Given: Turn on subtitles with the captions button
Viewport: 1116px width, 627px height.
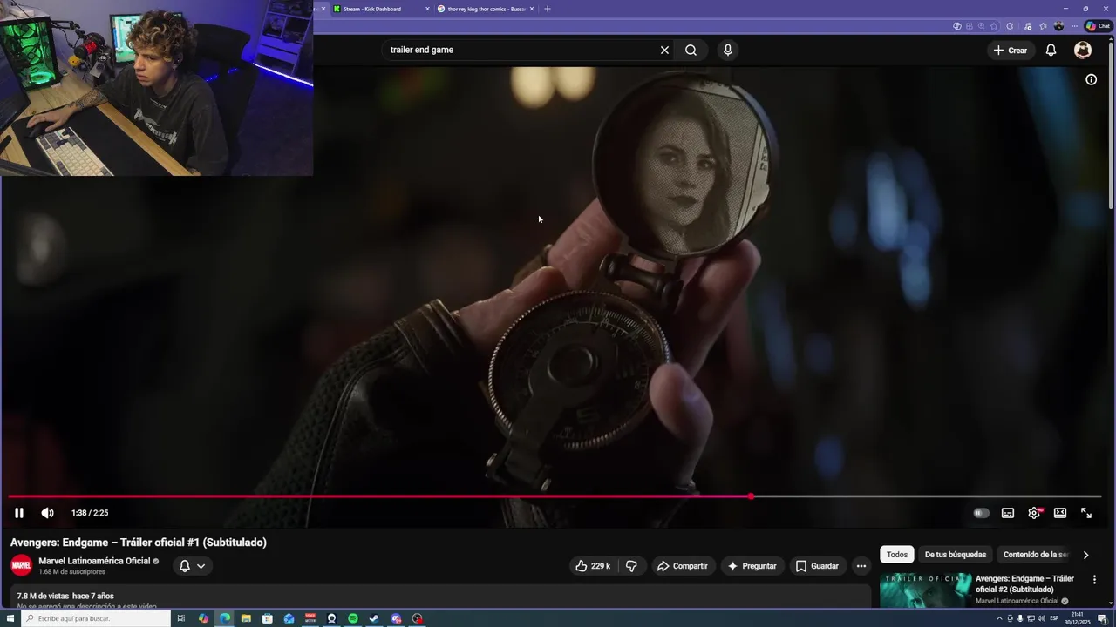Looking at the screenshot, I should 1008,513.
